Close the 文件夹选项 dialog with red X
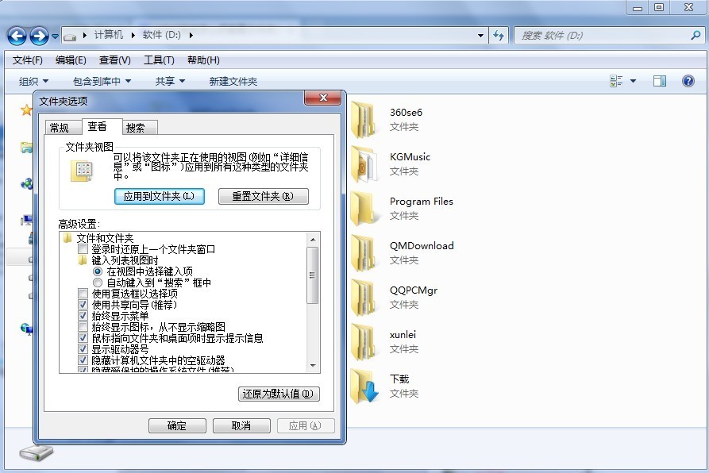Image resolution: width=709 pixels, height=473 pixels. 323,98
